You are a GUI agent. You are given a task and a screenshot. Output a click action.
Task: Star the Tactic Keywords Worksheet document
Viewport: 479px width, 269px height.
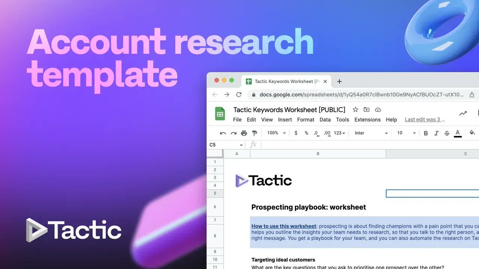355,110
